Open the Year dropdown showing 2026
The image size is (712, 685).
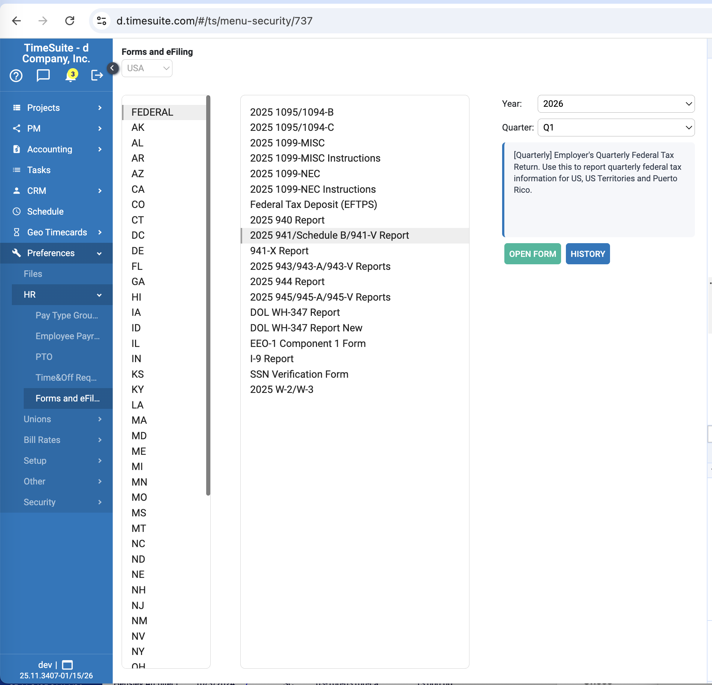pos(616,104)
